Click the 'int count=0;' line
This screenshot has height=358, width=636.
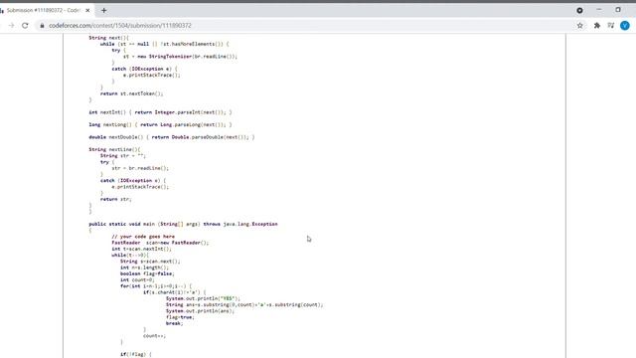[x=137, y=279]
